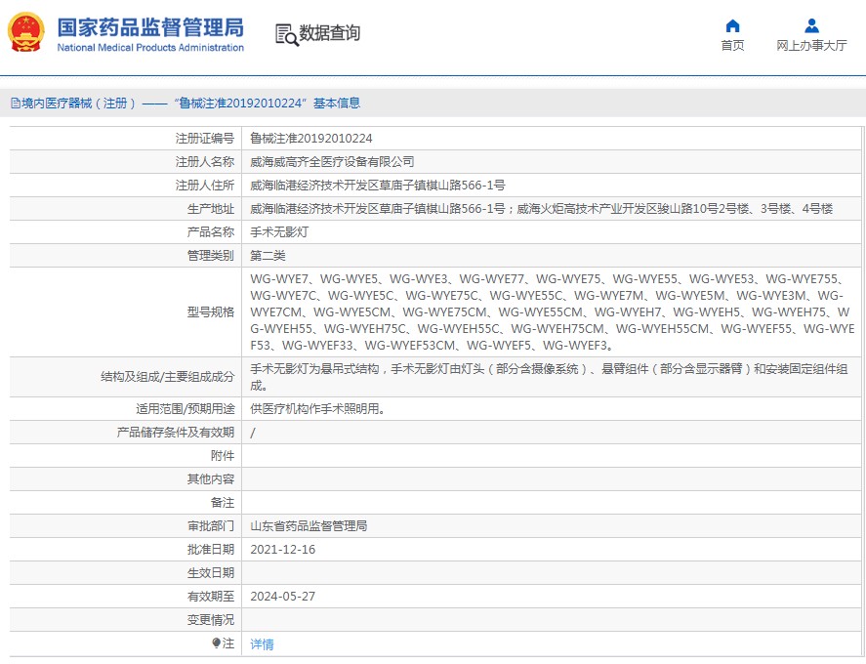Click the 有效期至 label

pos(211,597)
